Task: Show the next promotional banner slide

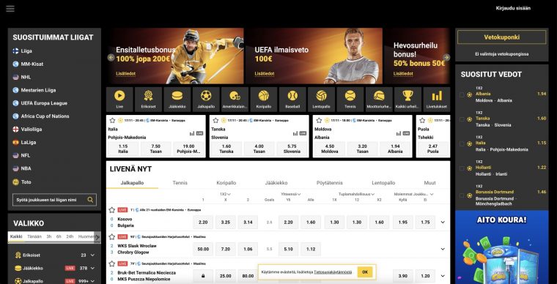Action: [446, 57]
